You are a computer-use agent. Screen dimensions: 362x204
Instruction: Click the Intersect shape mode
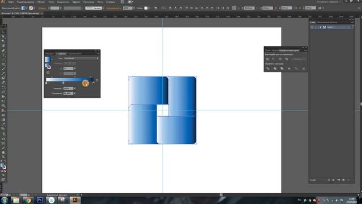point(280,59)
